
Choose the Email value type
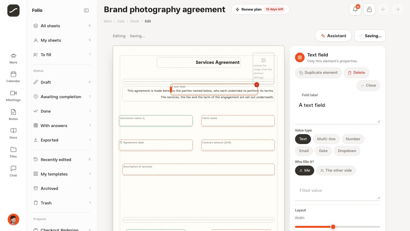304,151
